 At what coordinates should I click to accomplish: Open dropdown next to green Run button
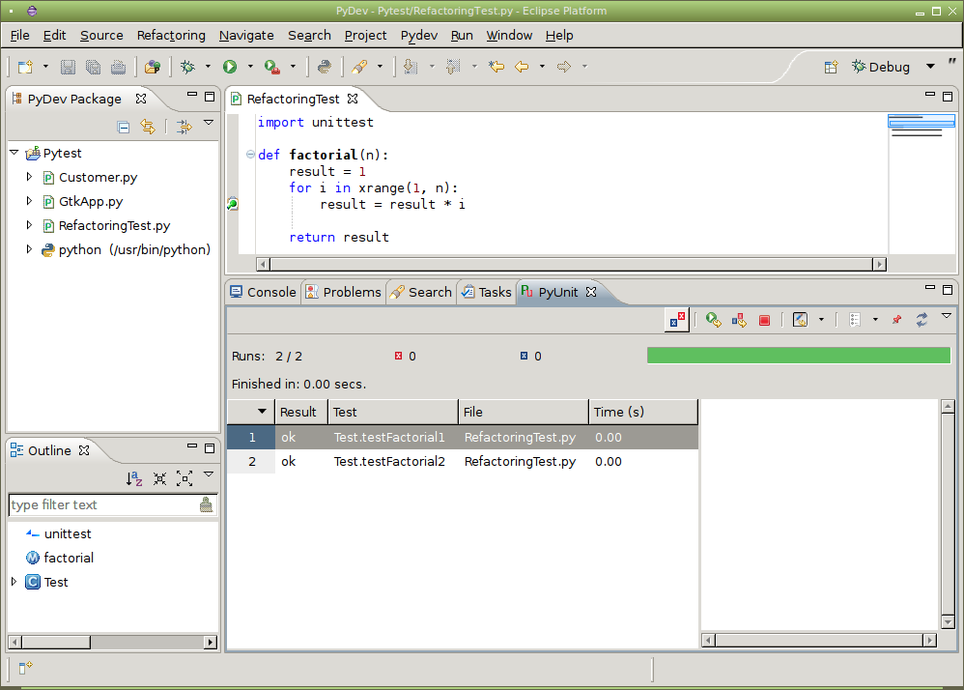coord(250,67)
